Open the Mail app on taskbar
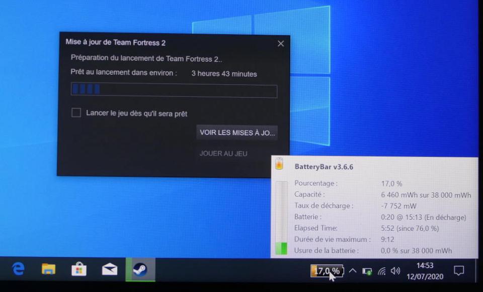Screen dimensions: 483x292 click(110, 269)
